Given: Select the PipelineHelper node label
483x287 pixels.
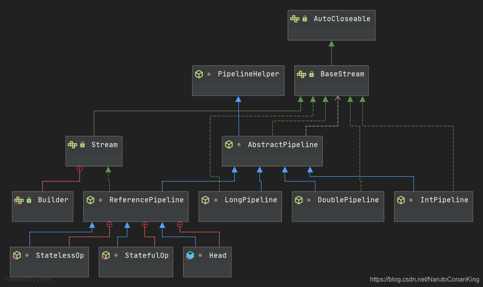Looking at the screenshot, I should point(248,74).
